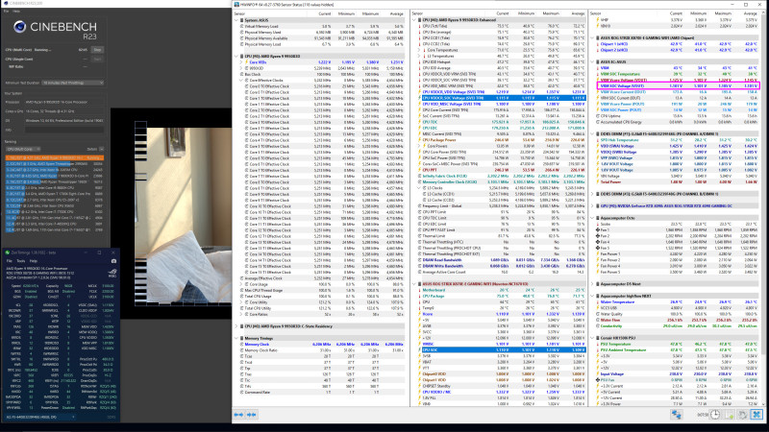Click the thermometer icon beside Chipset 1
The width and height of the screenshot is (769, 432).
pyautogui.click(x=597, y=44)
